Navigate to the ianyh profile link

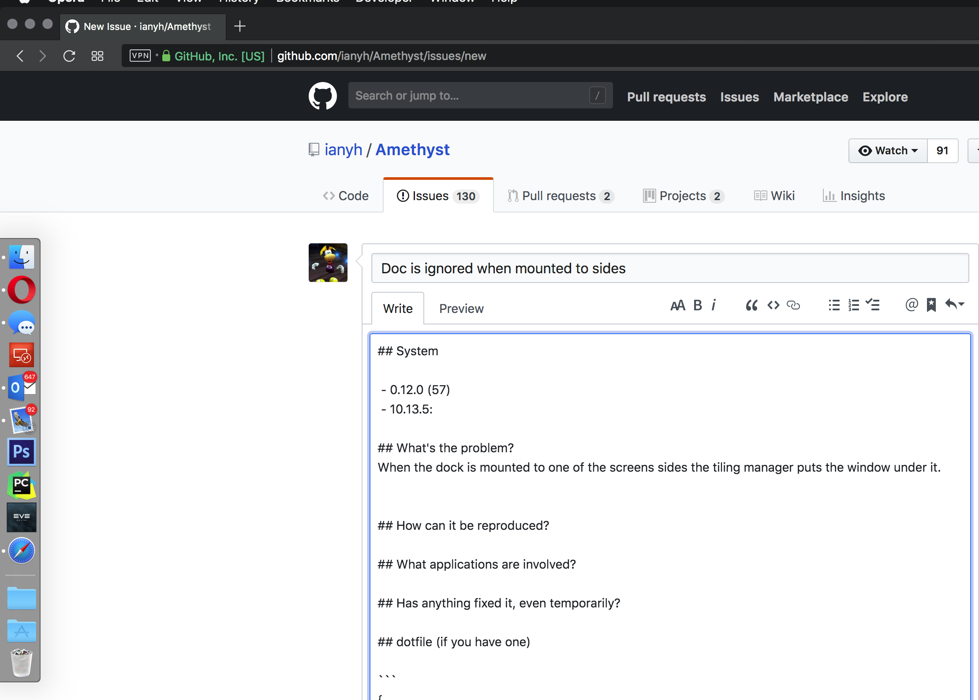coord(344,149)
